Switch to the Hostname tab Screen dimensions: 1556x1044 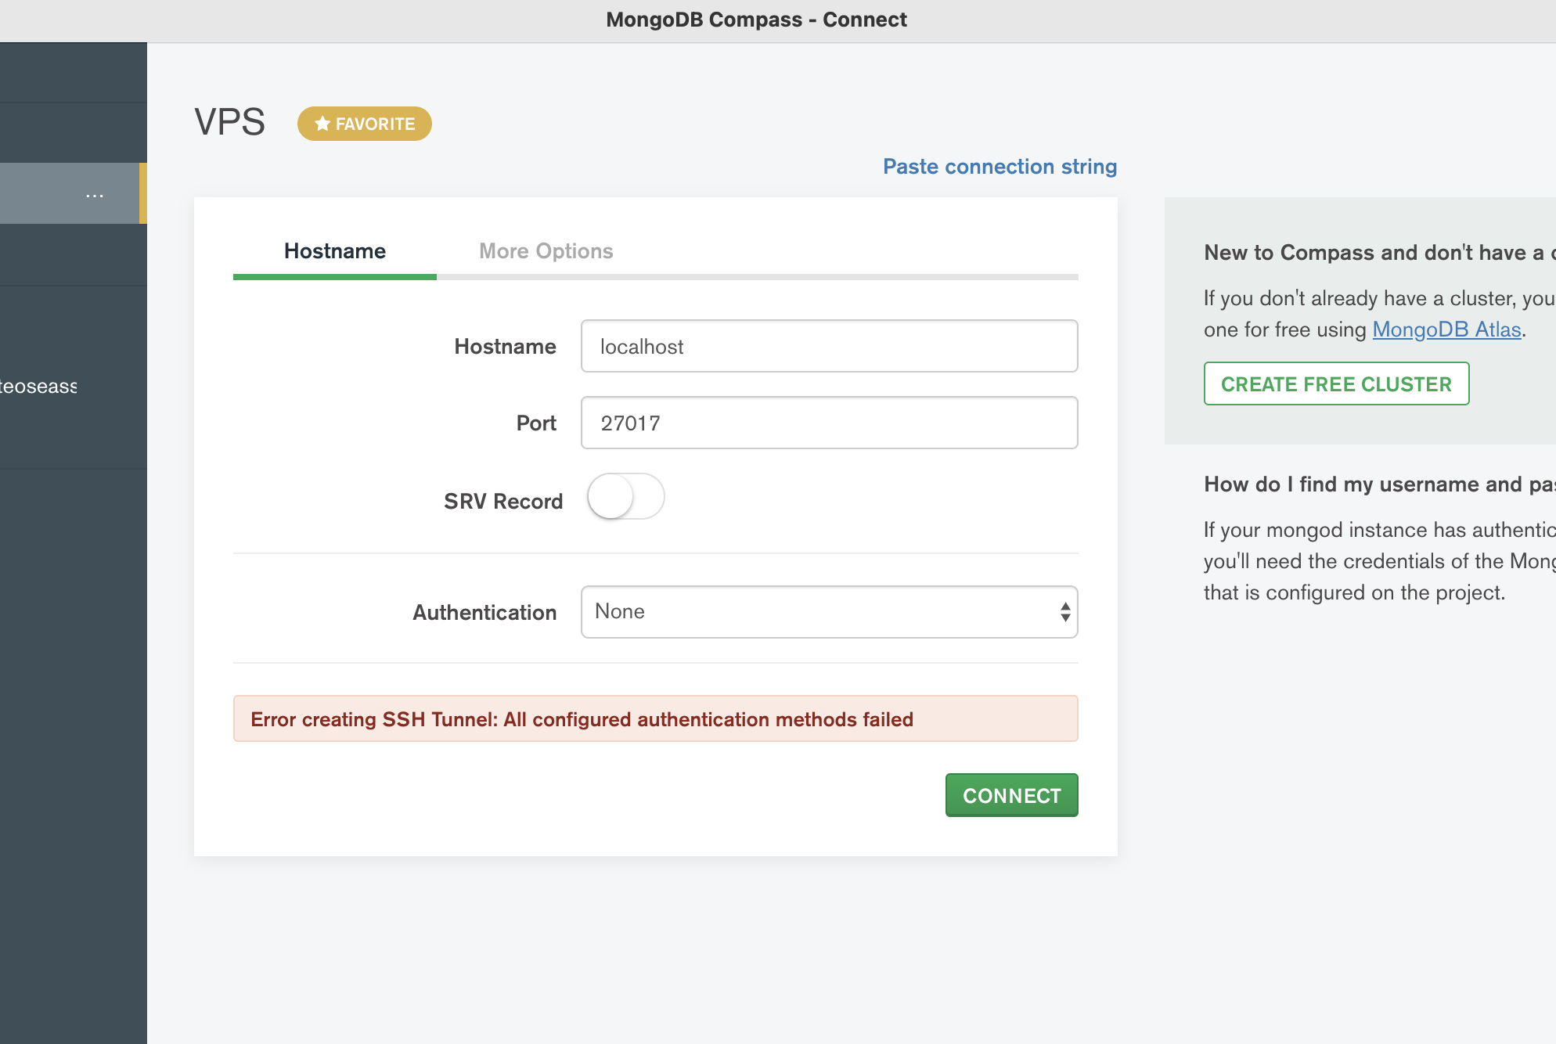pos(335,251)
